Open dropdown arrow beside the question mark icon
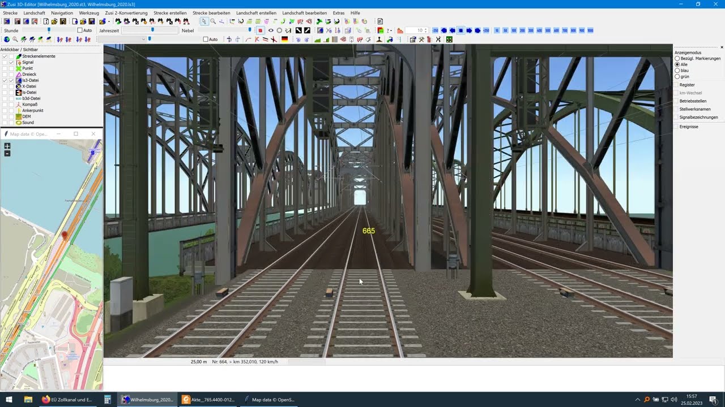This screenshot has width=725, height=407. 391,31
